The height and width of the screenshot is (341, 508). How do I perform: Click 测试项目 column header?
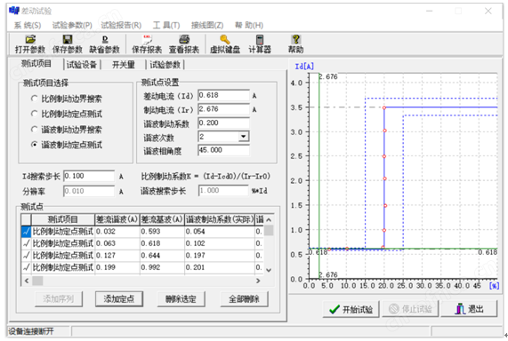point(63,219)
